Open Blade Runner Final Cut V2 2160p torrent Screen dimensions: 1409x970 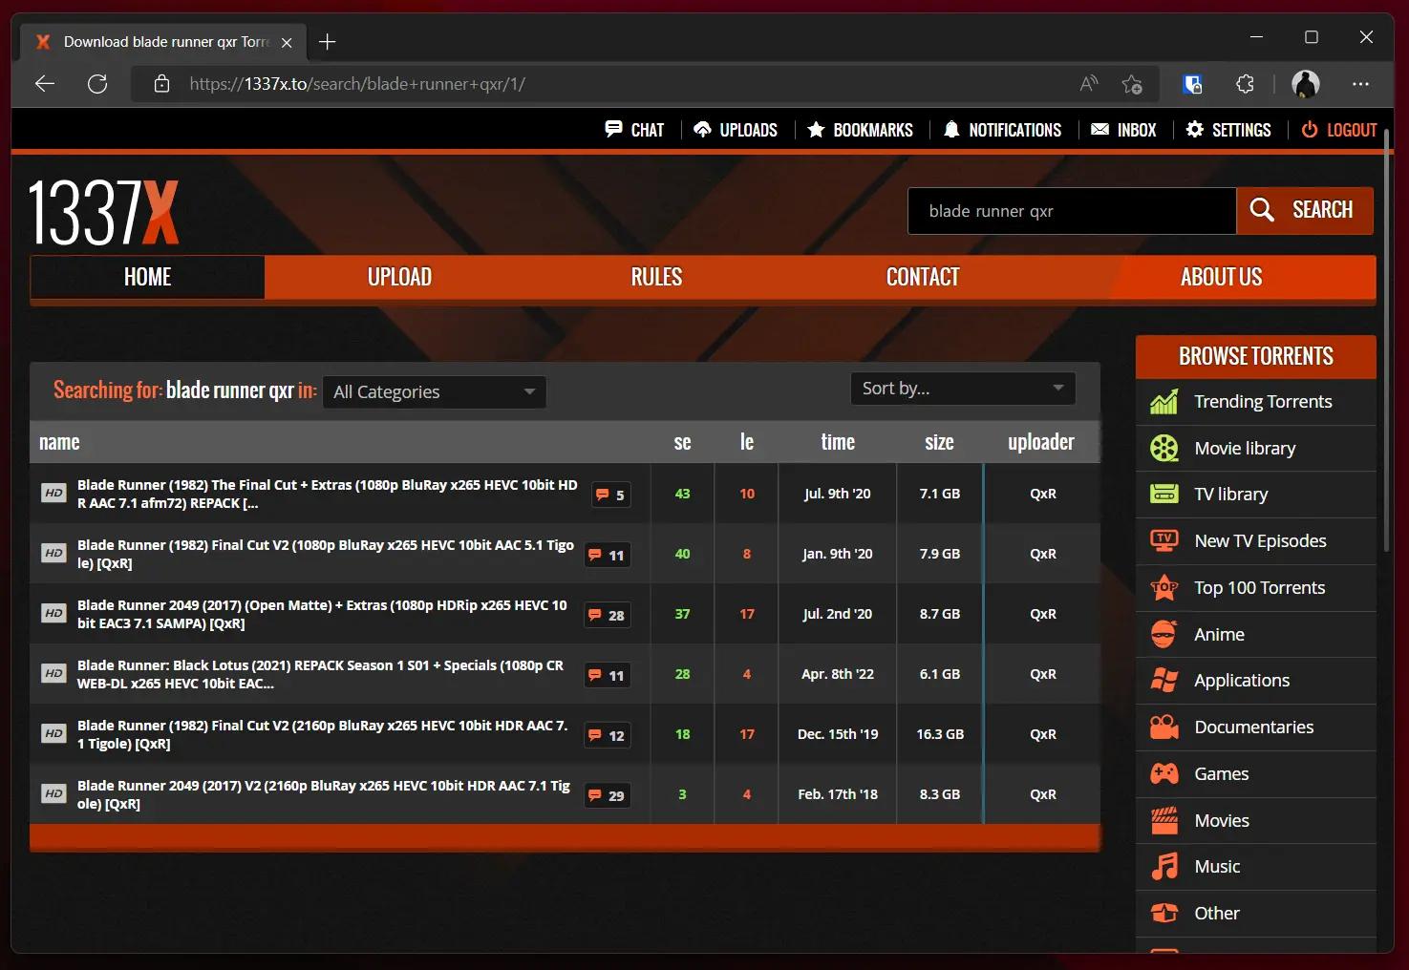(x=322, y=734)
